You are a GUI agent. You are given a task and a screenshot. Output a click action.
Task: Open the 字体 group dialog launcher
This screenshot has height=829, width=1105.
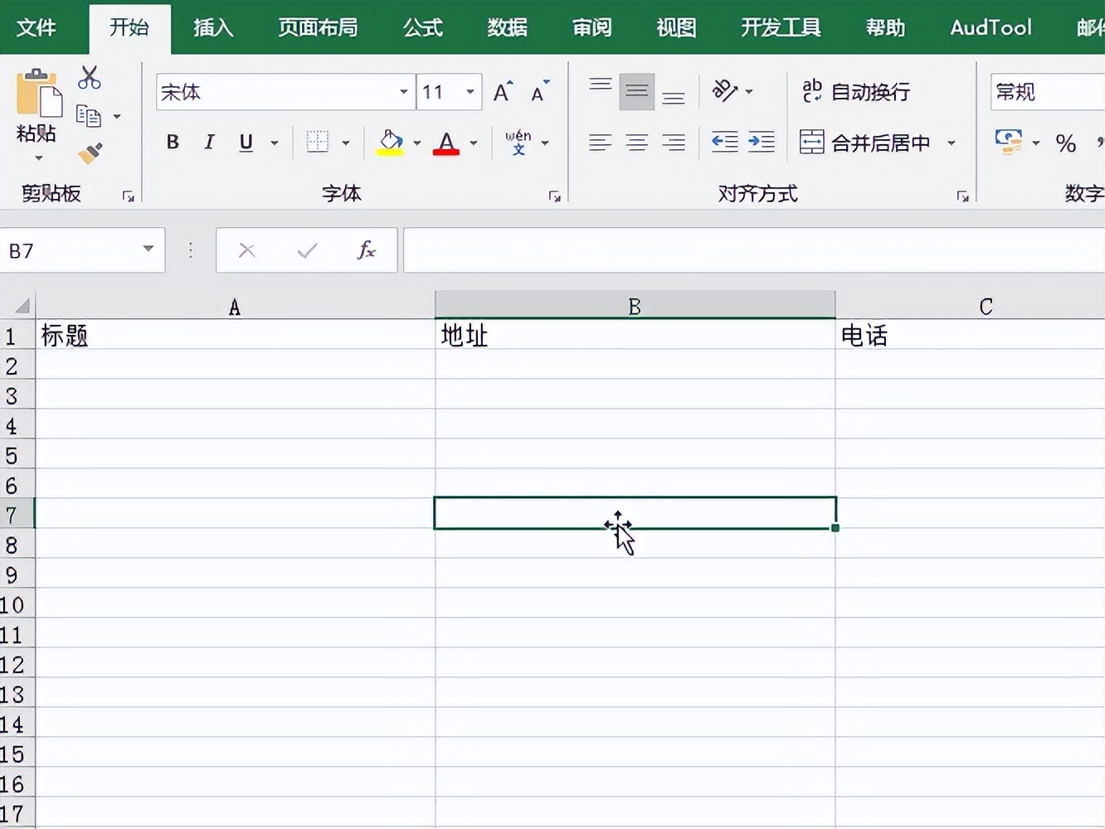pos(555,196)
